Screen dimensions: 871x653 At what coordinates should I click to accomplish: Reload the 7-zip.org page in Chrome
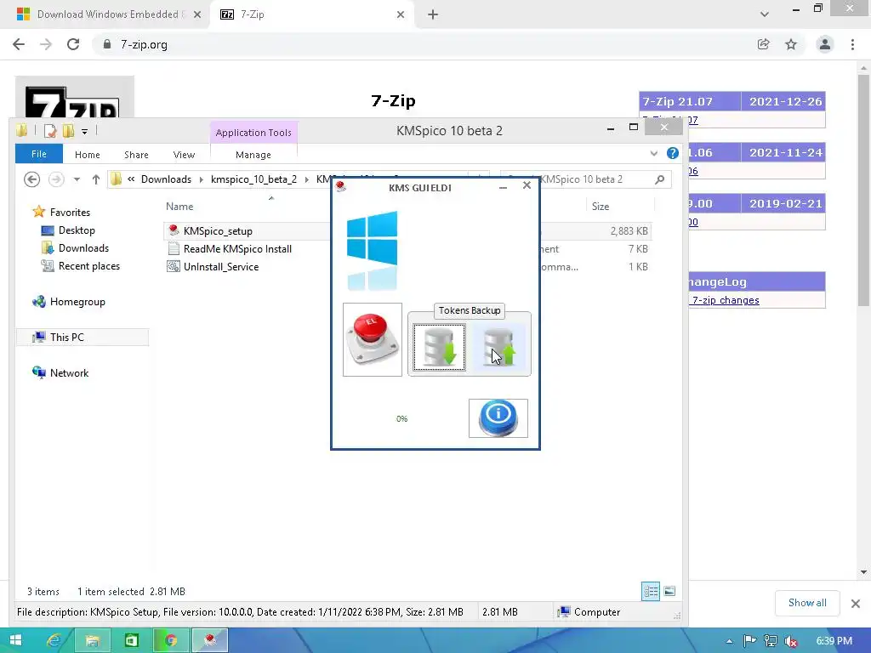pos(73,44)
